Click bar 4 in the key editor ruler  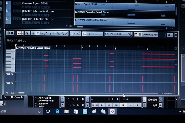pyautogui.click(x=115, y=49)
